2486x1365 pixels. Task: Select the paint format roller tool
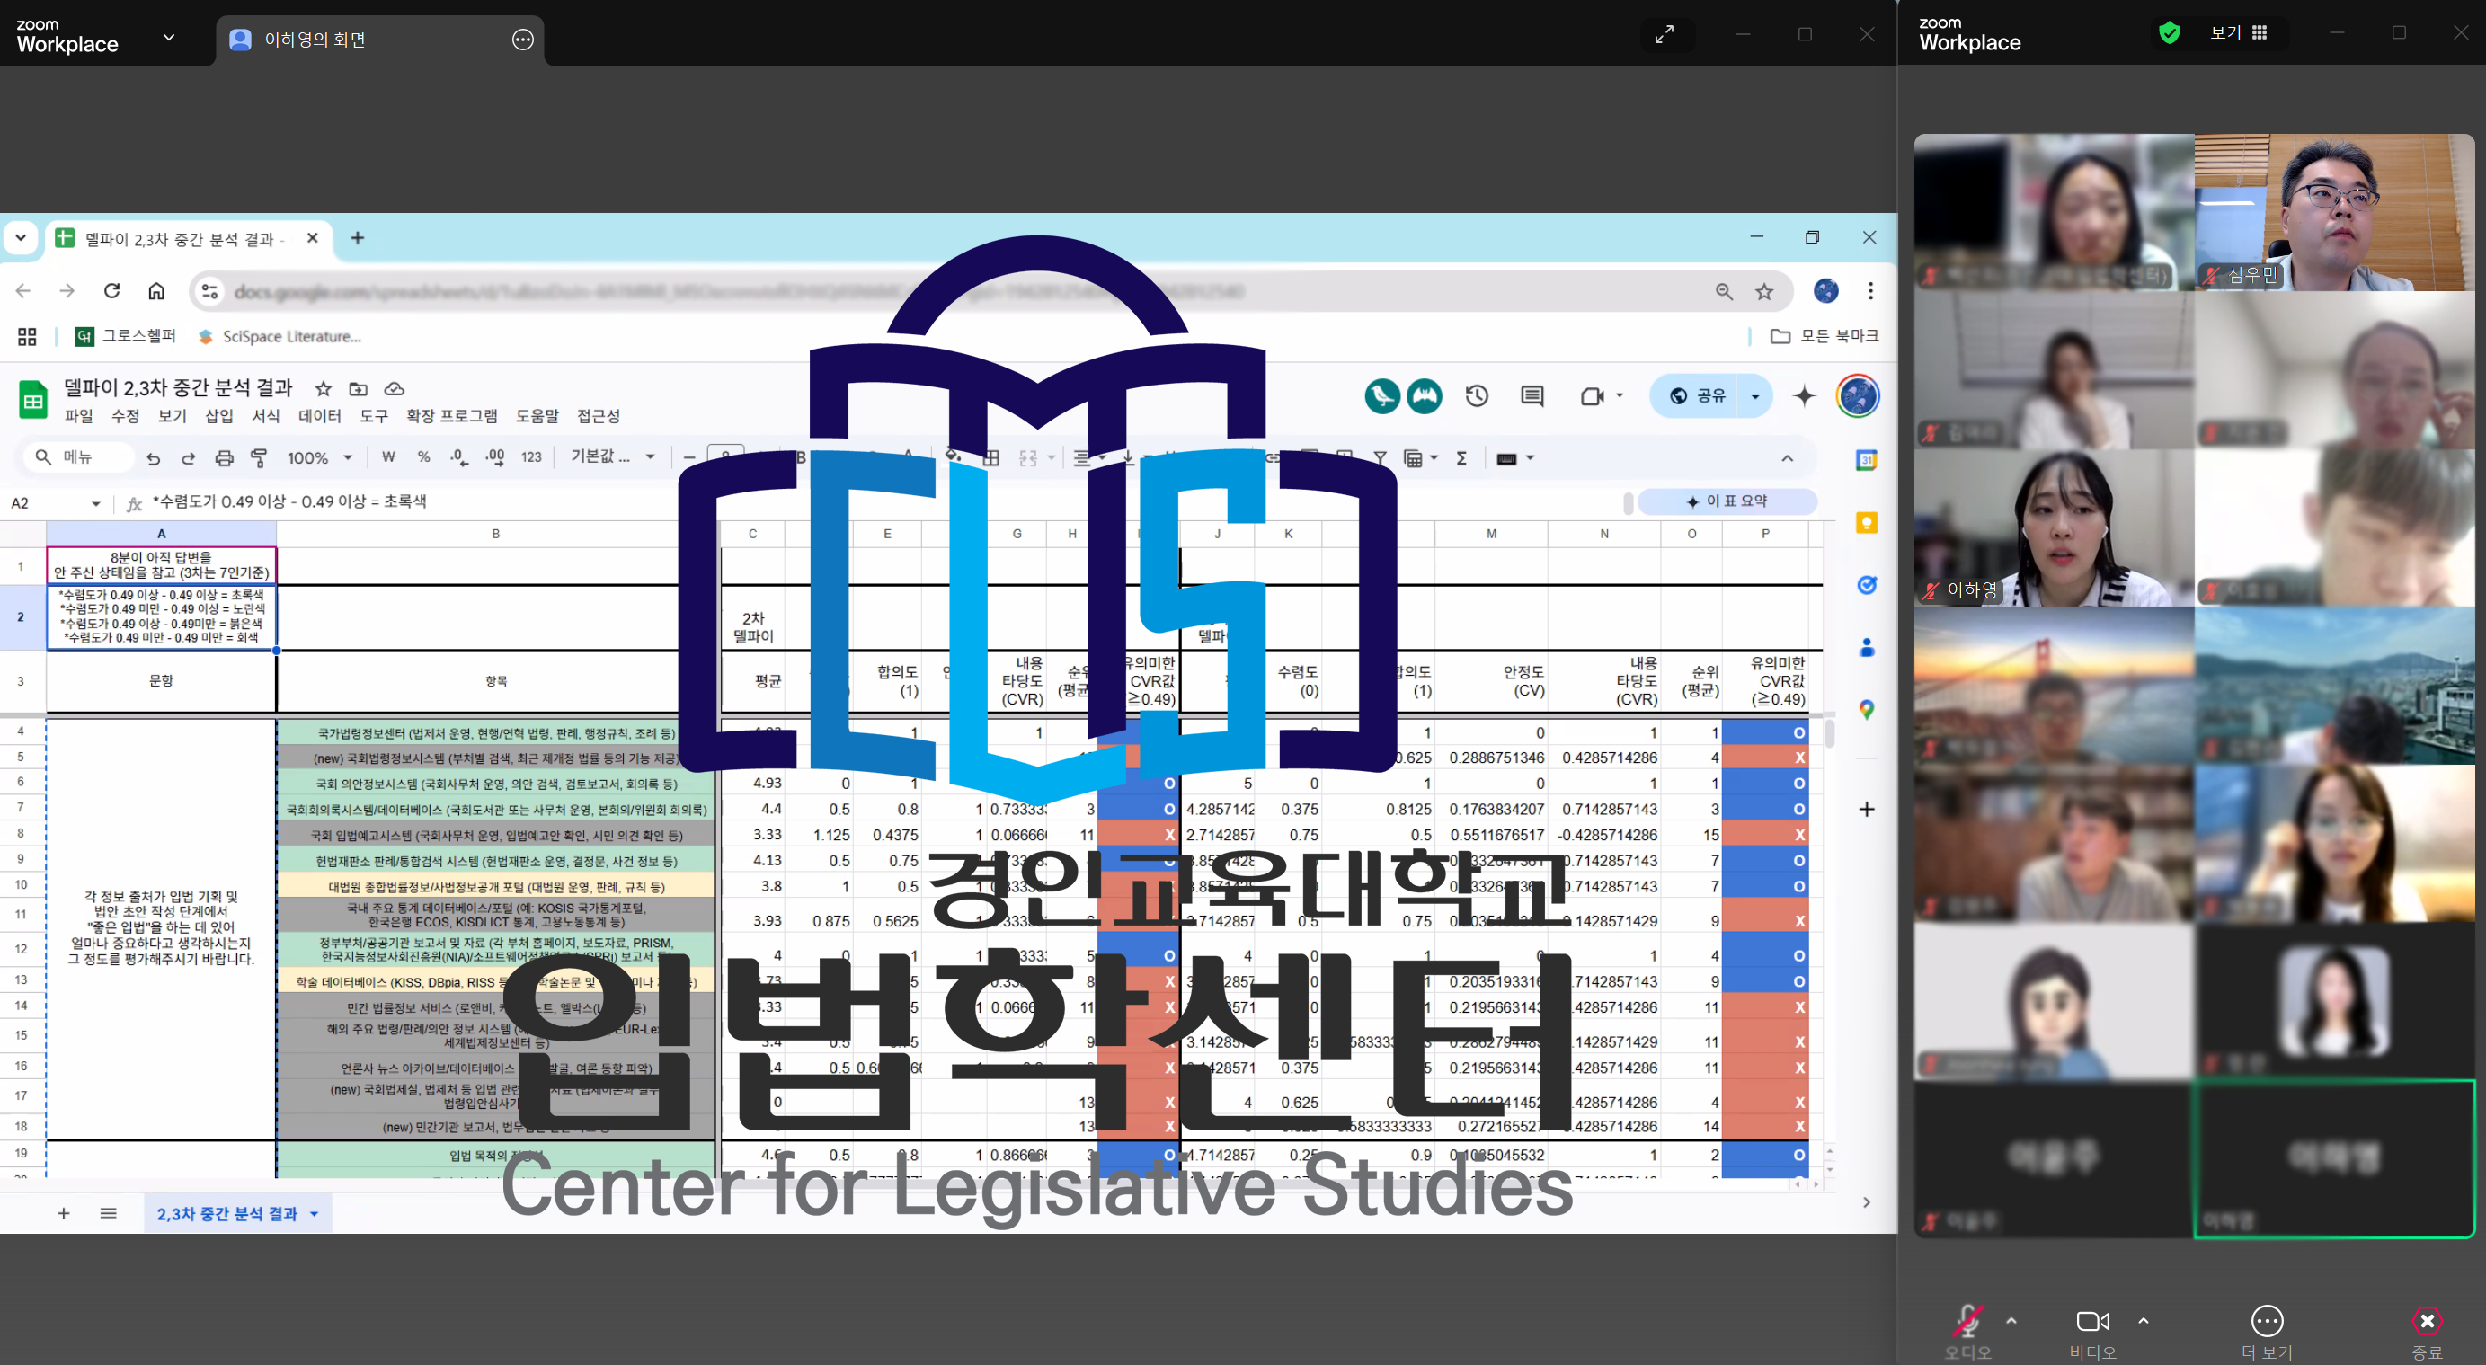[259, 458]
